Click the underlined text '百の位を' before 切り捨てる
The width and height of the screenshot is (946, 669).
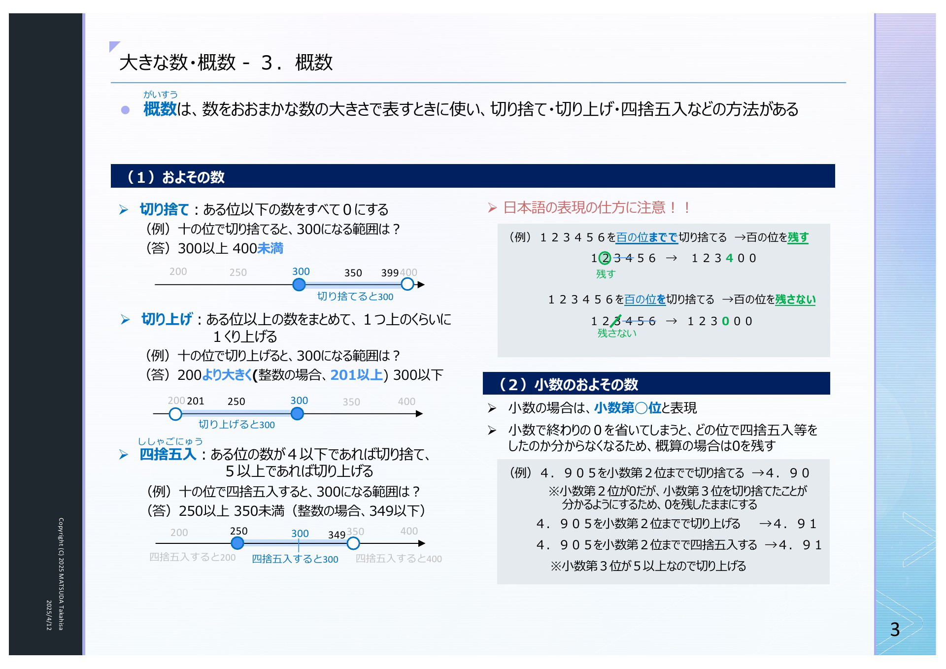click(x=645, y=299)
